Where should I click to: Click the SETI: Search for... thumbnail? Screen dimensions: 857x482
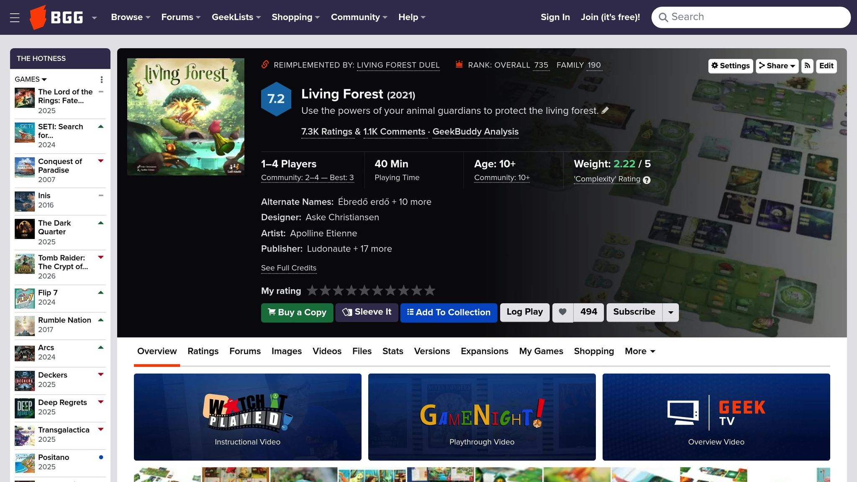click(x=25, y=132)
